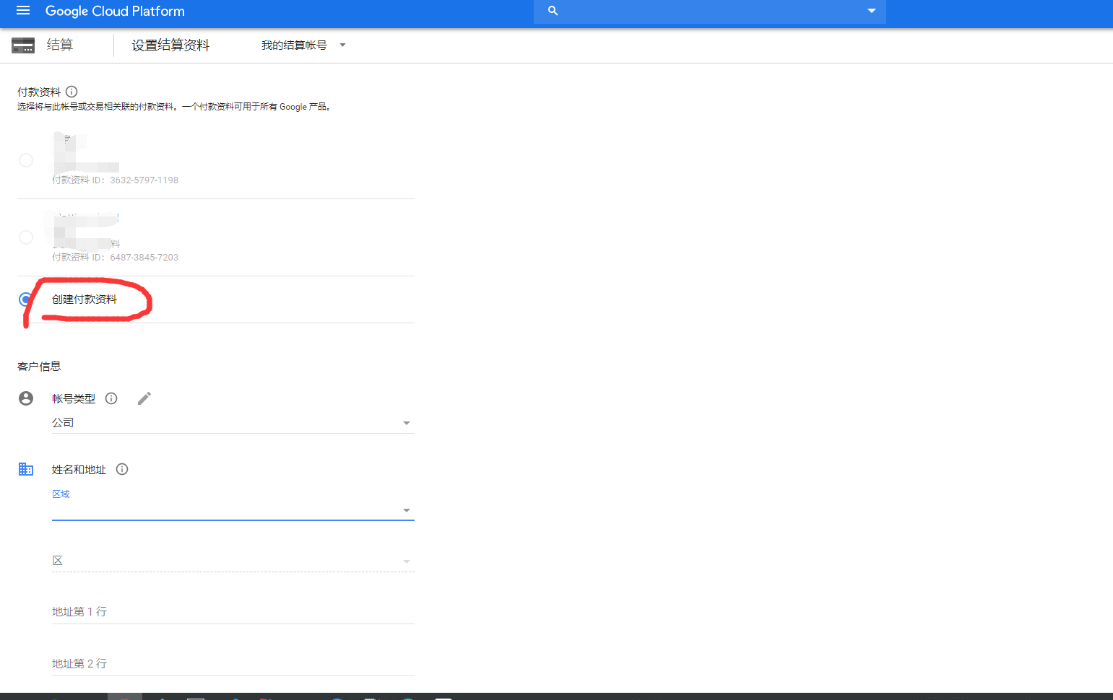1113x700 pixels.
Task: Open the 公司 account type dropdown
Action: 231,423
